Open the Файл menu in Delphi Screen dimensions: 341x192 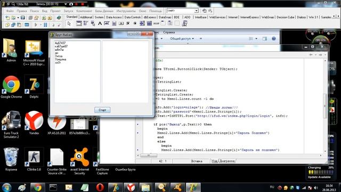coord(10,11)
